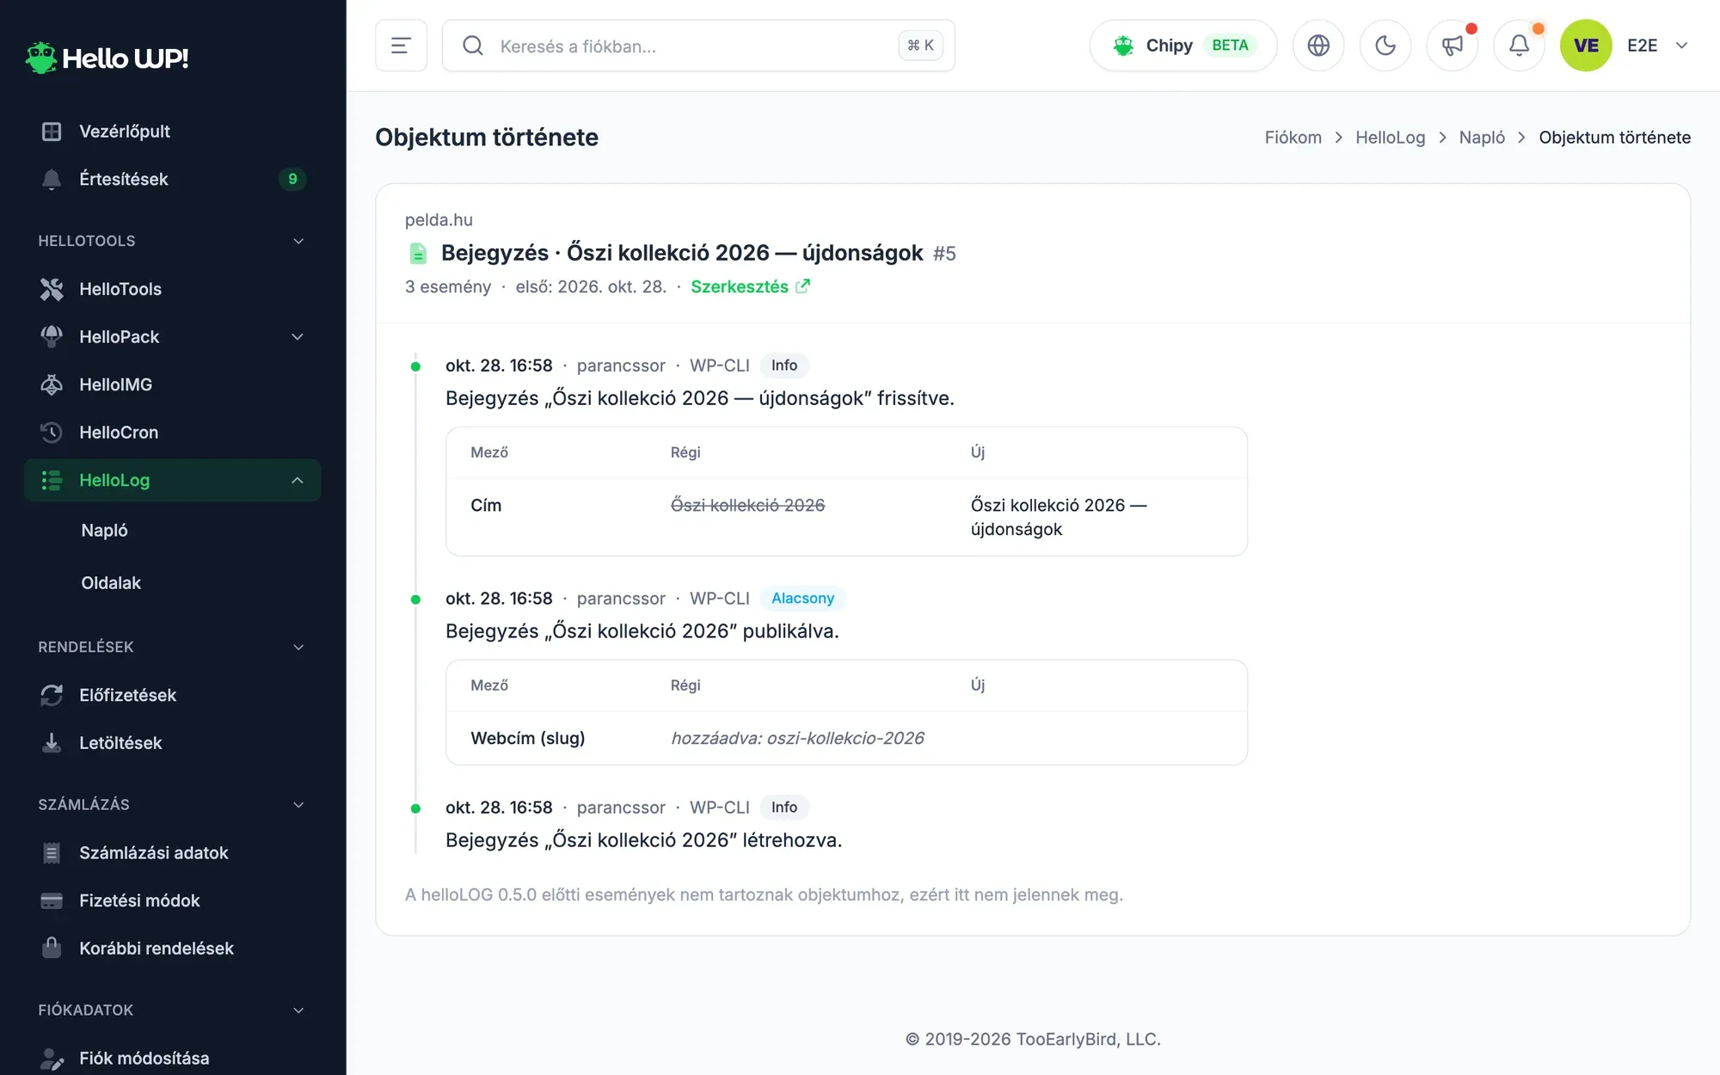Collapse the HelloLog submenu chevron
The width and height of the screenshot is (1720, 1075).
(298, 480)
